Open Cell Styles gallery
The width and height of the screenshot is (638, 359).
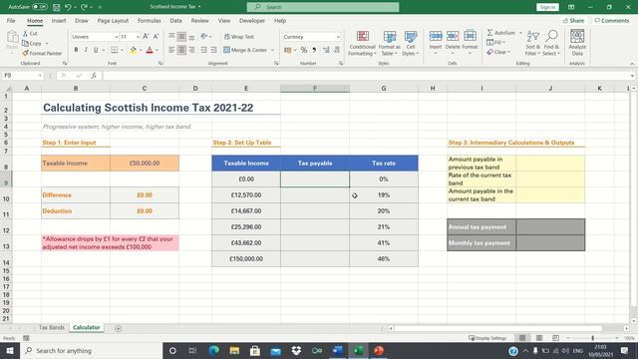[x=410, y=43]
